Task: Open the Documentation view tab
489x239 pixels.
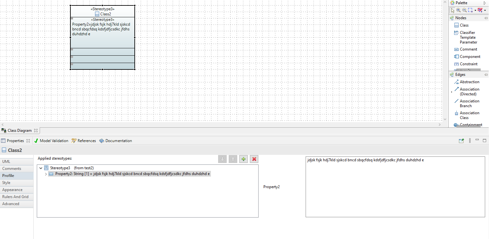Action: [116, 141]
